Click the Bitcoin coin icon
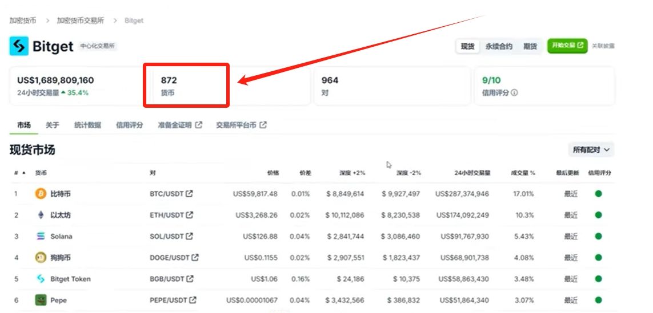 pyautogui.click(x=41, y=194)
